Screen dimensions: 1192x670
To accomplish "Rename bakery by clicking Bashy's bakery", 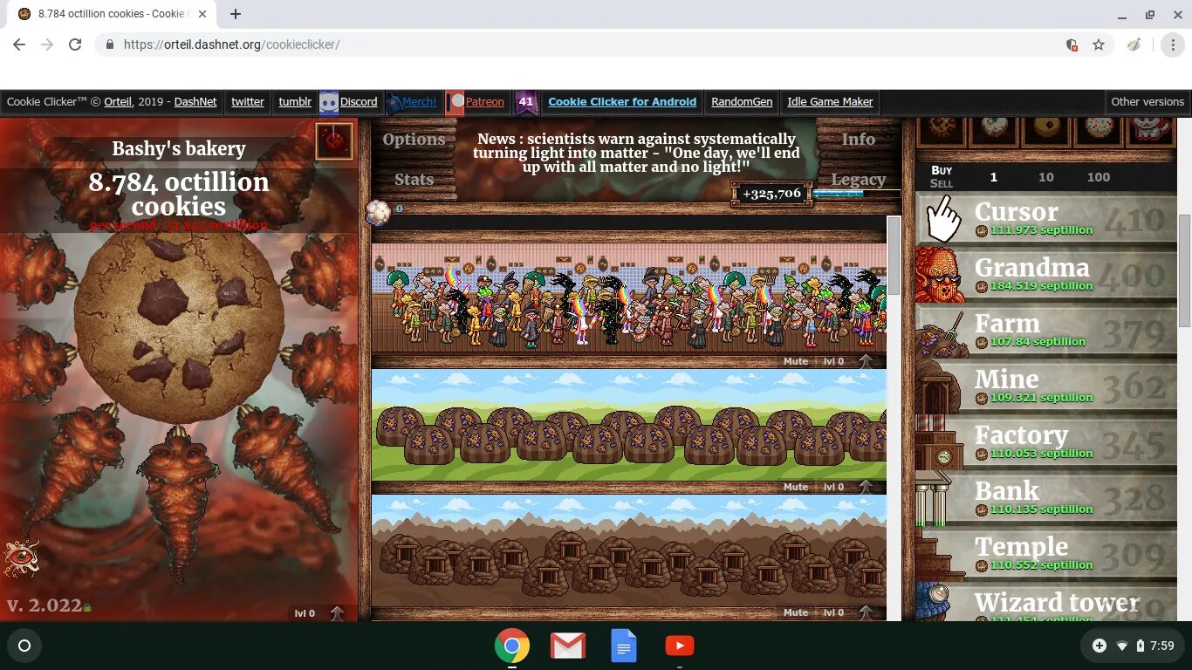I will pos(179,149).
